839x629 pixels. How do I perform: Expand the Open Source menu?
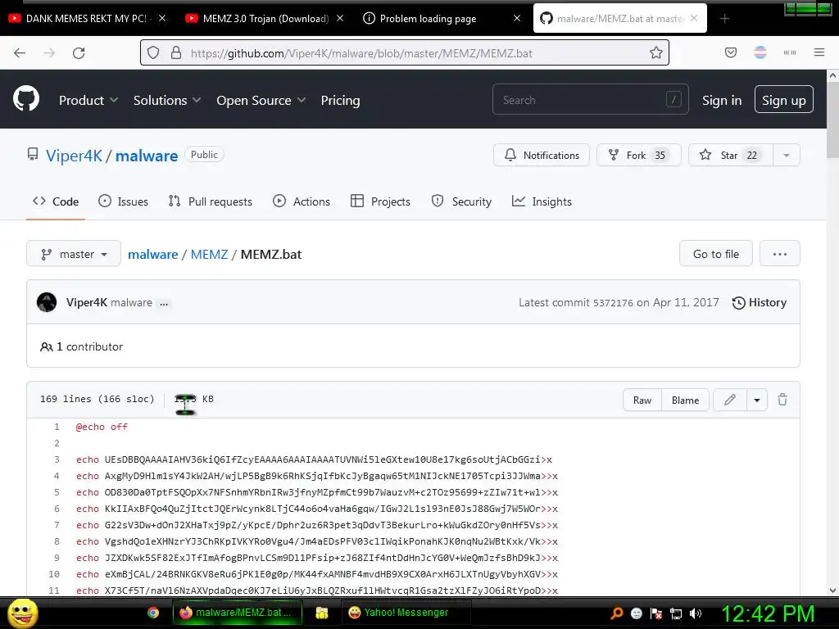(x=261, y=100)
